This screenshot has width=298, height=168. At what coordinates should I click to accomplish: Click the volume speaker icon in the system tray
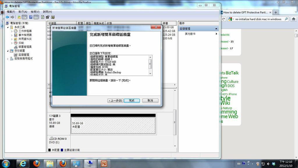pos(268,164)
